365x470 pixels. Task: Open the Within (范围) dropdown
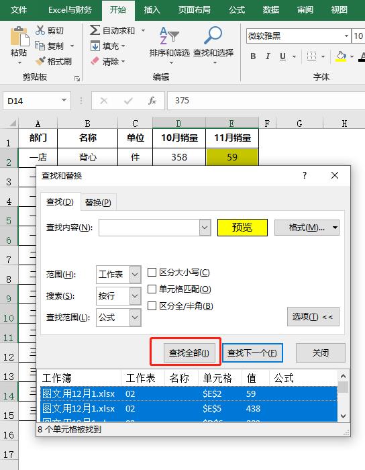(x=135, y=274)
